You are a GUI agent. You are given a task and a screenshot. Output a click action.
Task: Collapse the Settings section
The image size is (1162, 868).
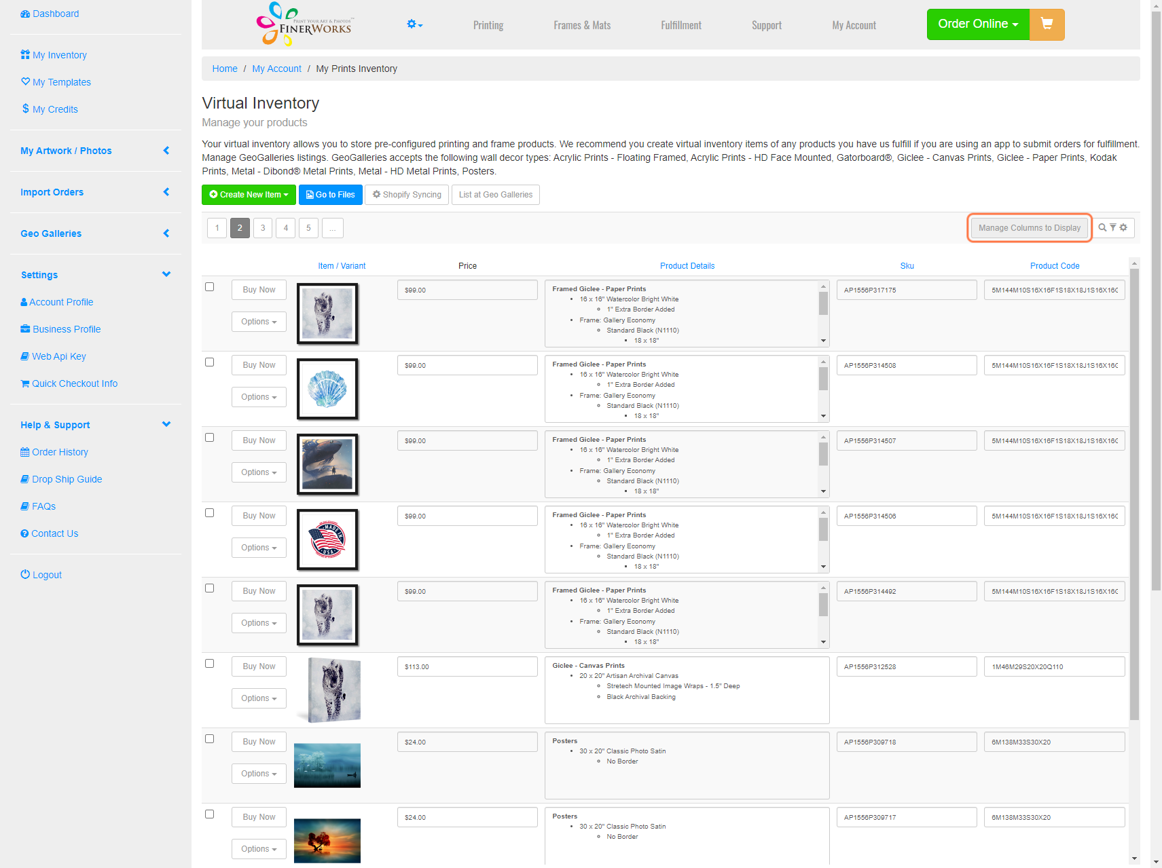[x=95, y=275]
